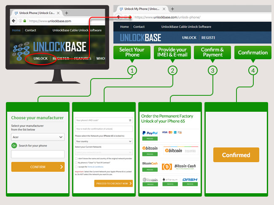Click the orange Confirmed button
The image size is (274, 205).
coord(236,155)
